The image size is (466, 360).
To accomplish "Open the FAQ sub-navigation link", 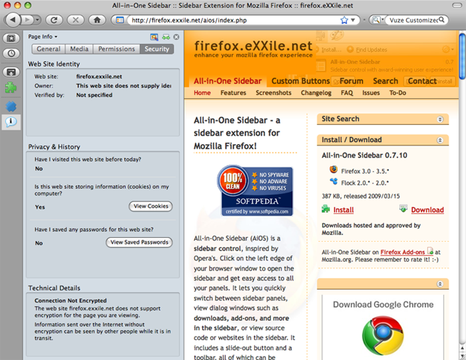I will (347, 93).
